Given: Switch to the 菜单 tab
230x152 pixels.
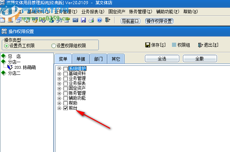Looking at the screenshot, I should (63, 59).
